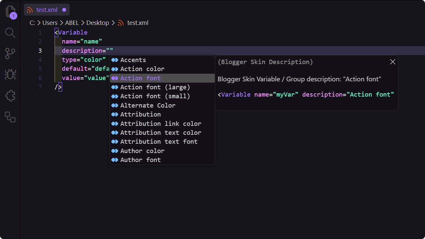Click the name attribute on line 2

click(x=69, y=41)
